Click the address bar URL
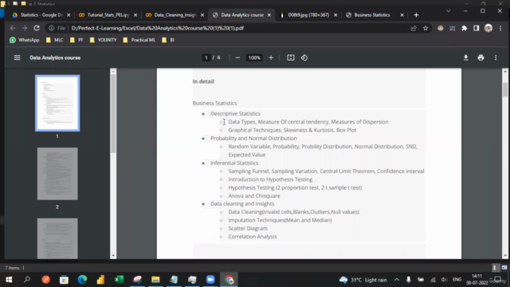The height and width of the screenshot is (287, 510). click(x=158, y=29)
